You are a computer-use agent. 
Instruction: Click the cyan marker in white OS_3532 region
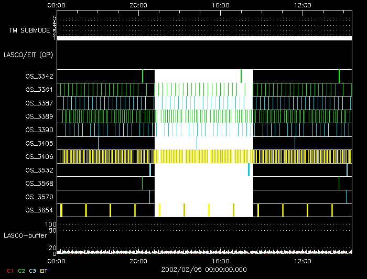tap(249, 170)
